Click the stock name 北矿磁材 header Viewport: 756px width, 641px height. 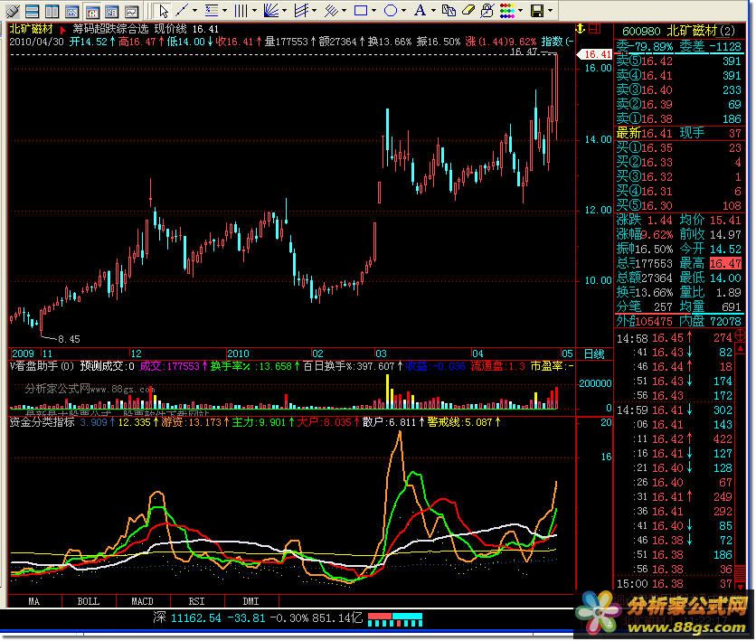[x=30, y=28]
